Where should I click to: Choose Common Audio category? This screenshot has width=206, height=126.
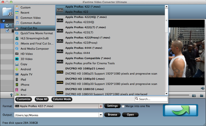(x=35, y=23)
